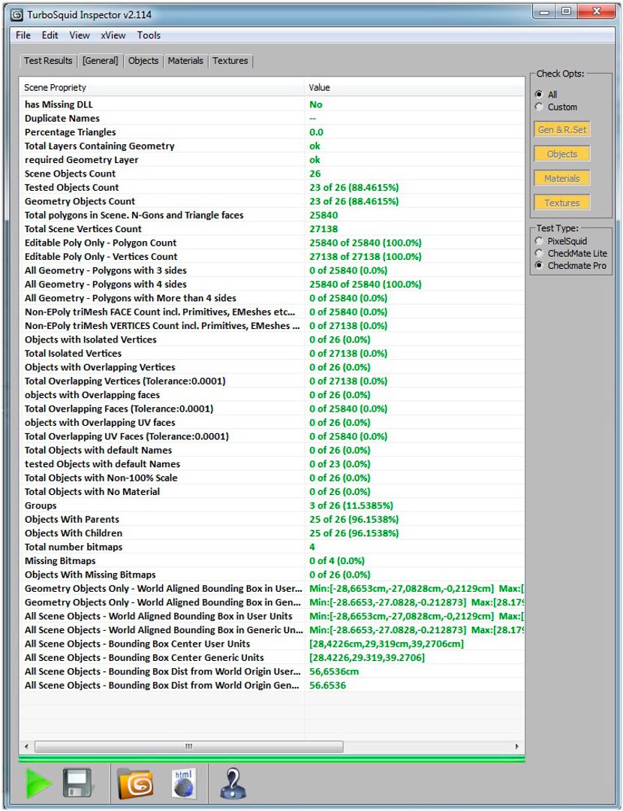Switch to the Test Results tab
The image size is (623, 811).
click(x=48, y=61)
